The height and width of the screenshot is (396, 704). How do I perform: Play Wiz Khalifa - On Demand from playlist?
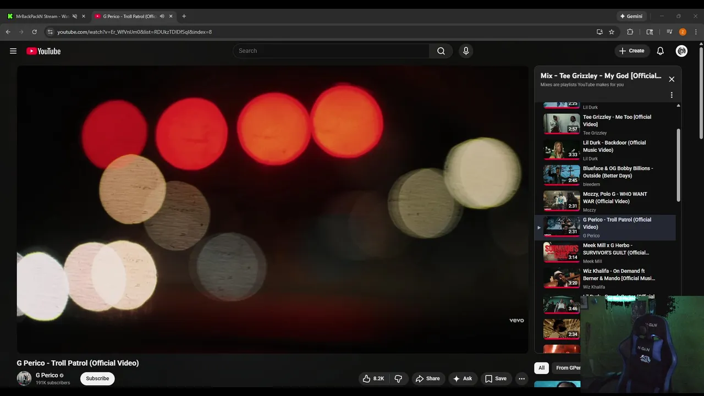click(x=605, y=279)
